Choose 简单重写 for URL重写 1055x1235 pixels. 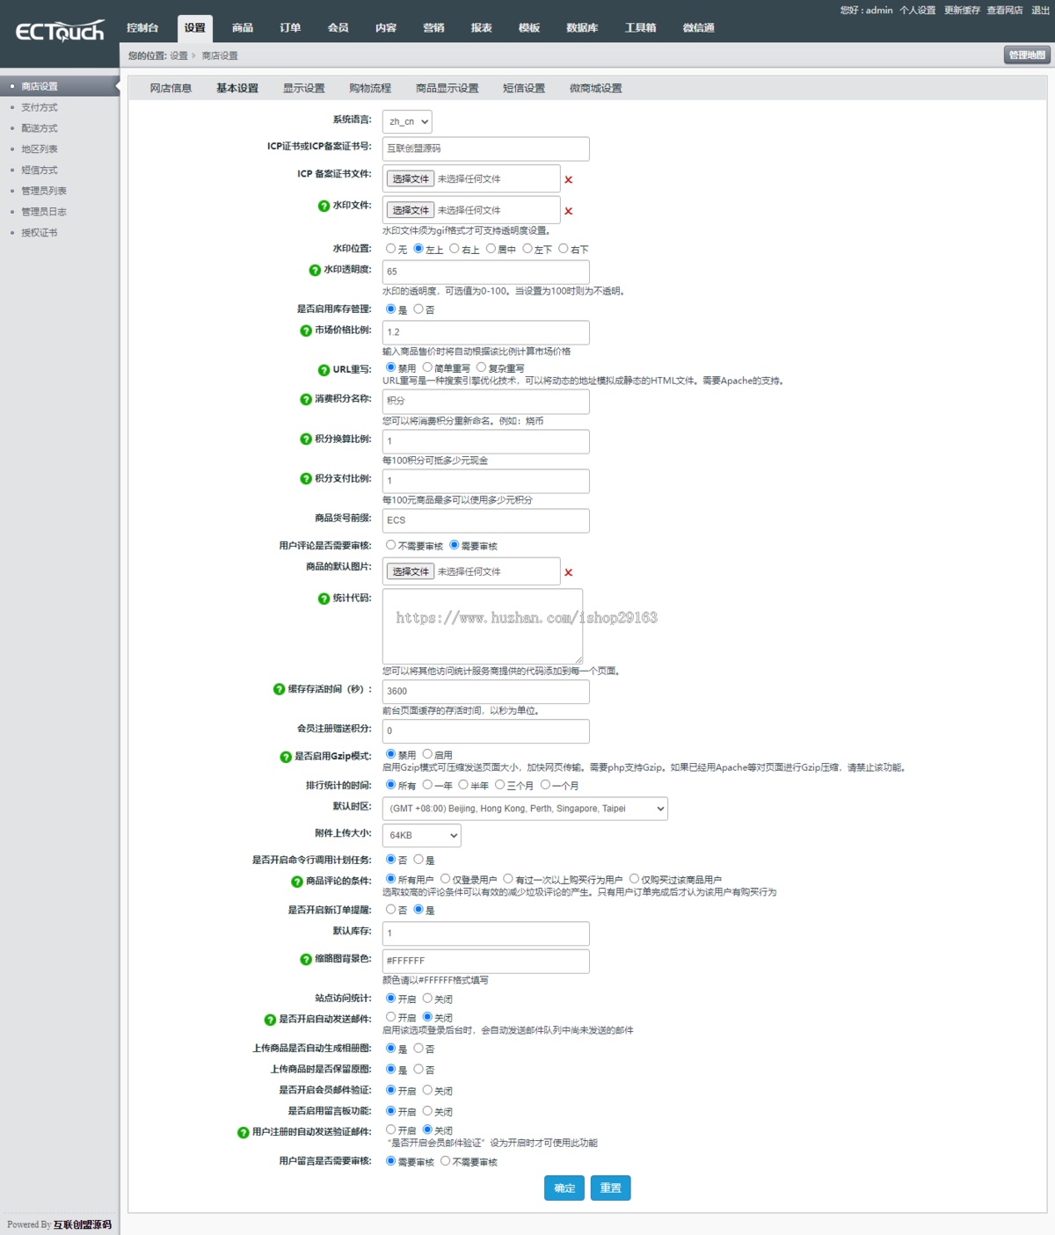tap(427, 367)
